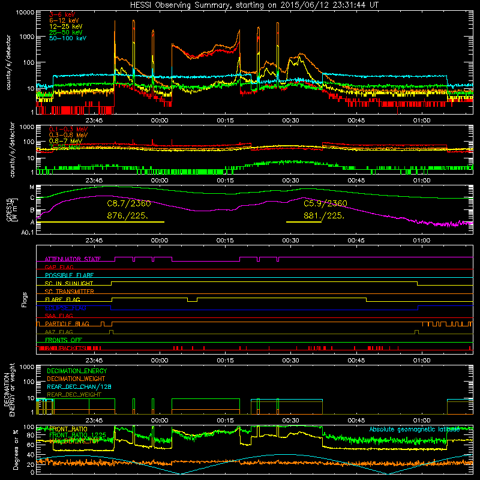Select the M class label on GOES axis
Screen dimensions: 480x480
[x=32, y=187]
